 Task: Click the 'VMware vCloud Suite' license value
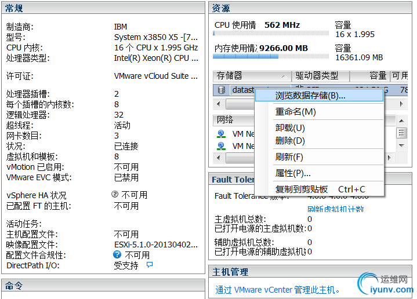click(156, 76)
